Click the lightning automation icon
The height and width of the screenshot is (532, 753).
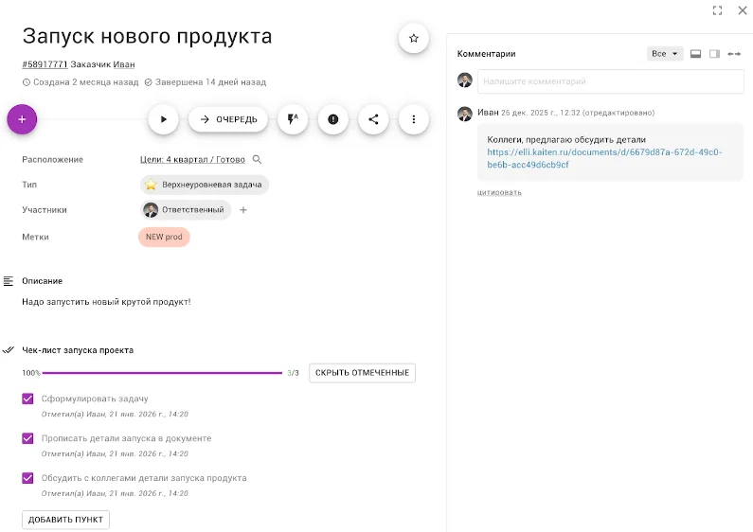pyautogui.click(x=293, y=119)
